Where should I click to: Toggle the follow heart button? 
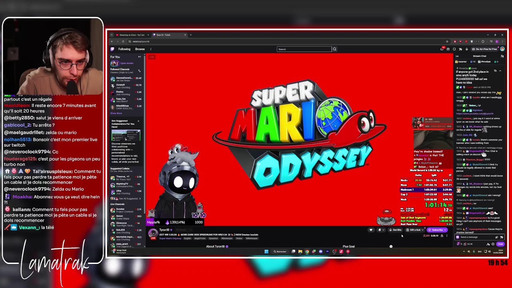[x=371, y=230]
